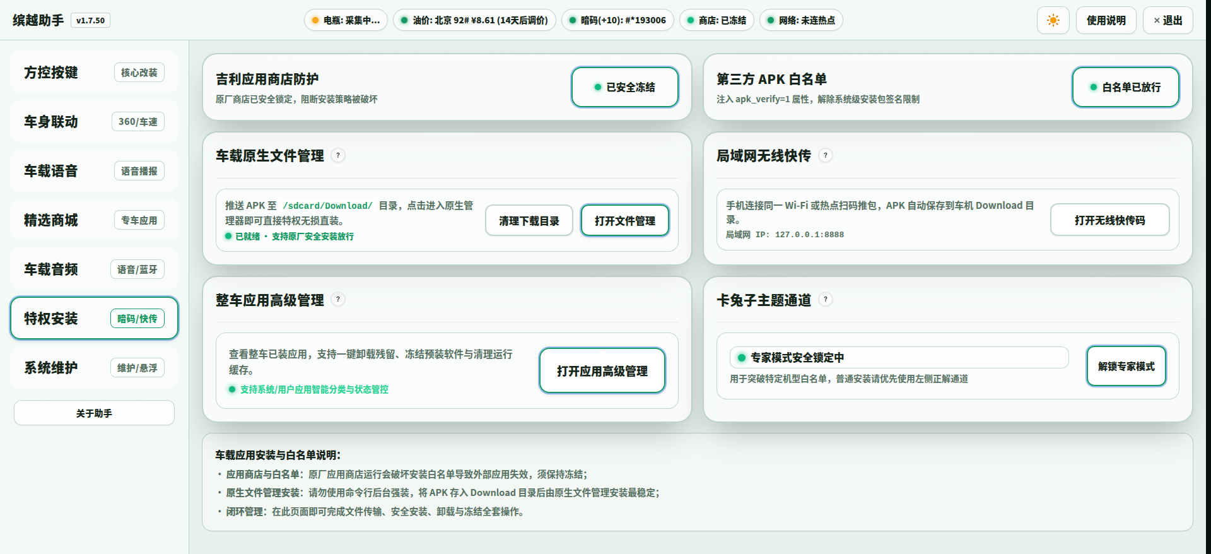1211x554 pixels.
Task: Open help for 卡兔子主题通道
Action: click(x=826, y=299)
